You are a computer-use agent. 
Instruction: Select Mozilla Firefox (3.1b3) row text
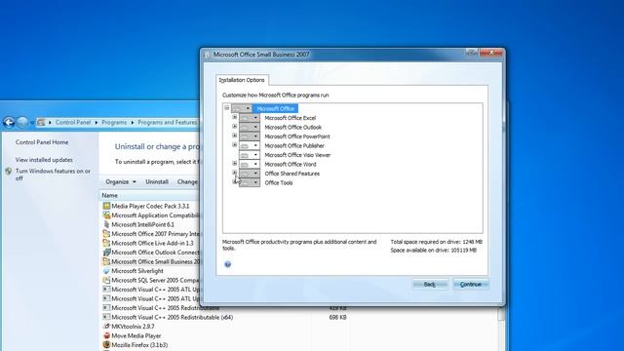coord(139,345)
